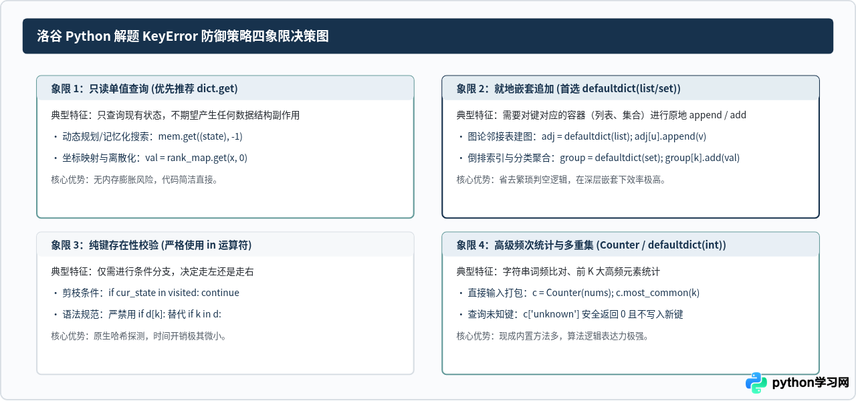Click '核心优势：省去繁琐判空逻辑，在深层嵌套下效率极高。'
This screenshot has height=401, width=856.
[561, 179]
